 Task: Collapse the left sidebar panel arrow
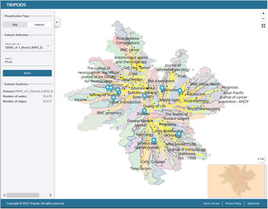56,22
